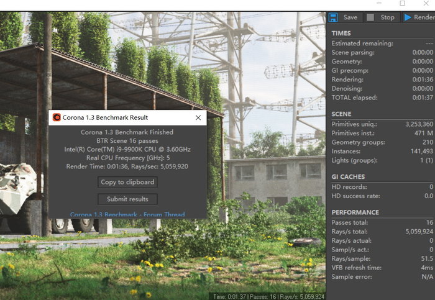Screen dimensions: 435x300
Task: Maximize the benchmark window
Action: click(x=402, y=3)
